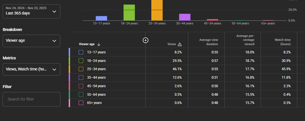This screenshot has height=121, width=305.
Task: Sort by Views column header
Action: 171,44
